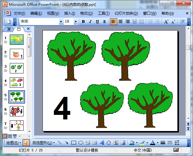
Task: Open the 窗口(W) menu
Action: [150, 13]
